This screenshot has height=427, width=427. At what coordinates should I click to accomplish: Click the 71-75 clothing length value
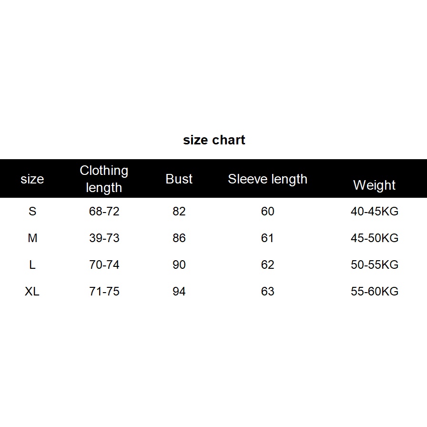[104, 291]
